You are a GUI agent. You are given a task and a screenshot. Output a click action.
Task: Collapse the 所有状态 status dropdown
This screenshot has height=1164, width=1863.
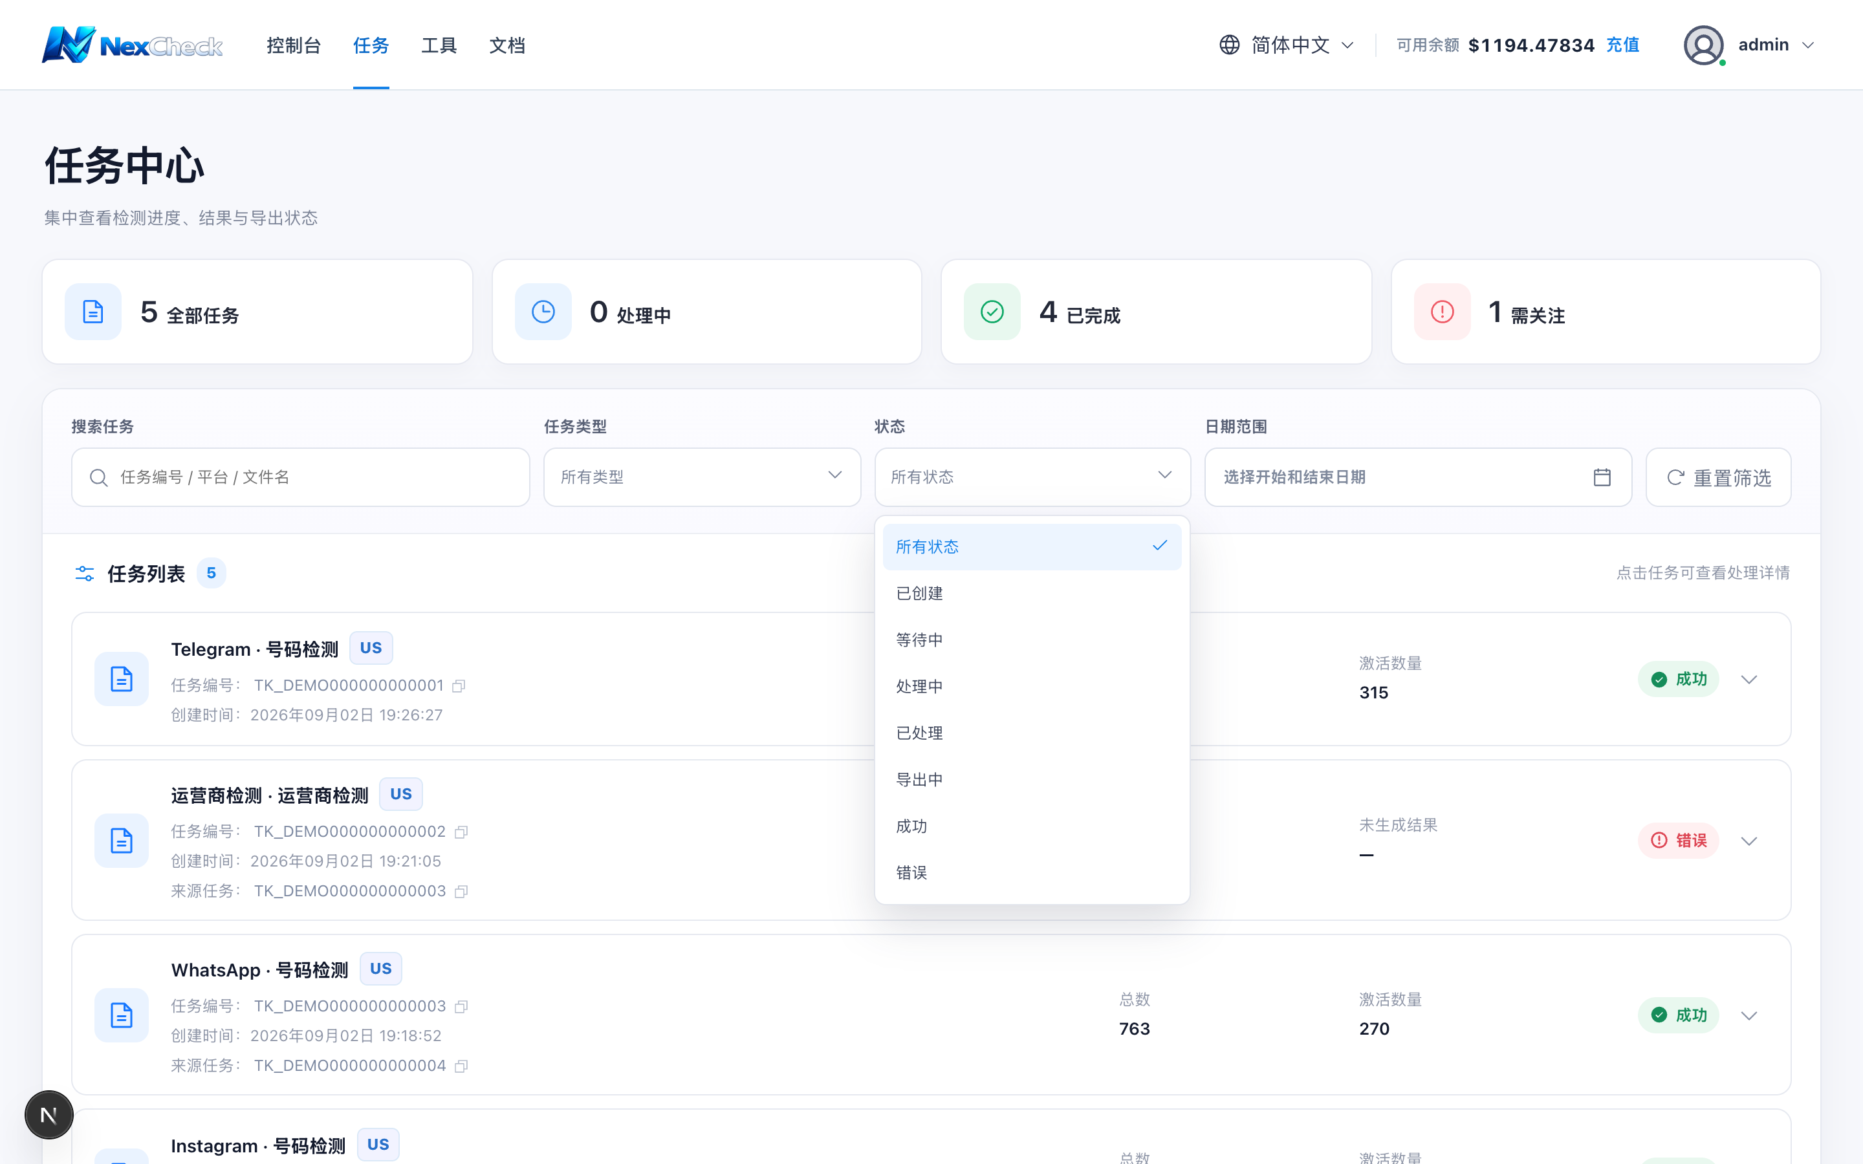(1032, 477)
